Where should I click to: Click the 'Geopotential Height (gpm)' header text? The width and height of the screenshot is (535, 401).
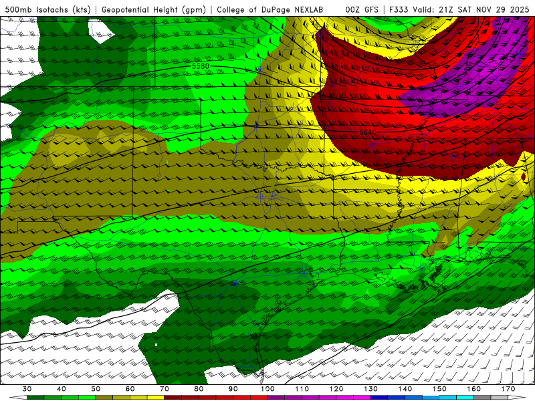tap(154, 9)
